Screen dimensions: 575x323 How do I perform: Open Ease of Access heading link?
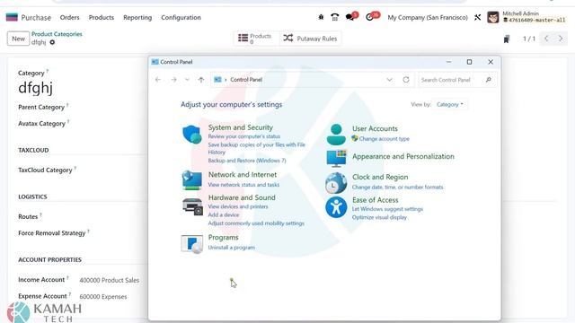(376, 200)
